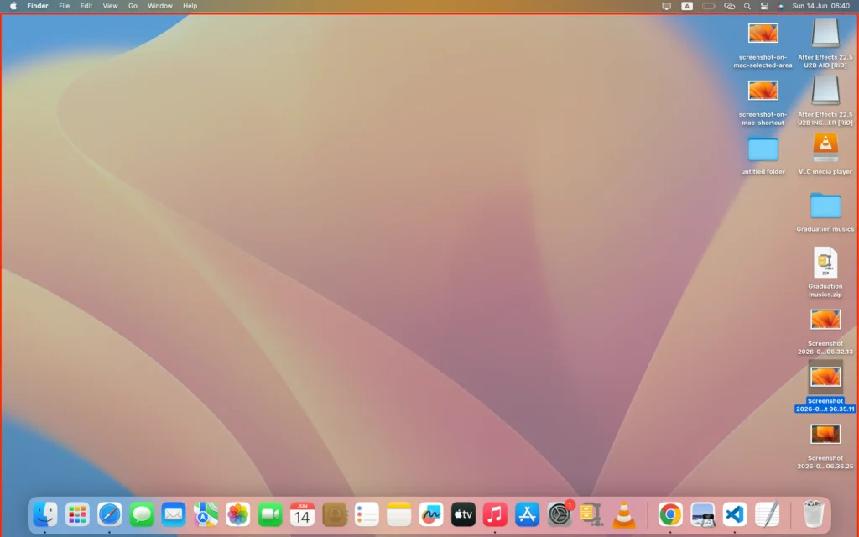Launch FaceTime from the Dock
The image size is (859, 537).
click(270, 514)
